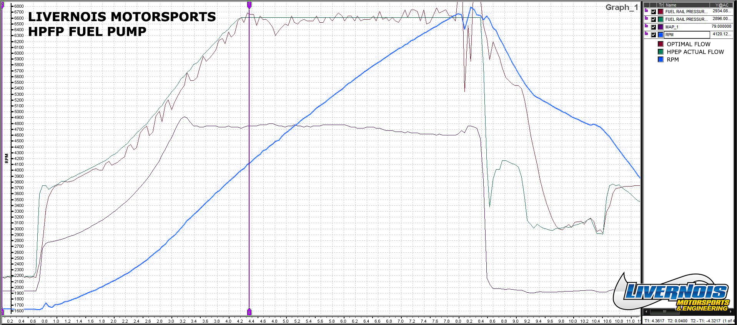The height and width of the screenshot is (325, 737).
Task: Click the horizontal scrollbar thumb under signal list
Action: tap(664, 312)
